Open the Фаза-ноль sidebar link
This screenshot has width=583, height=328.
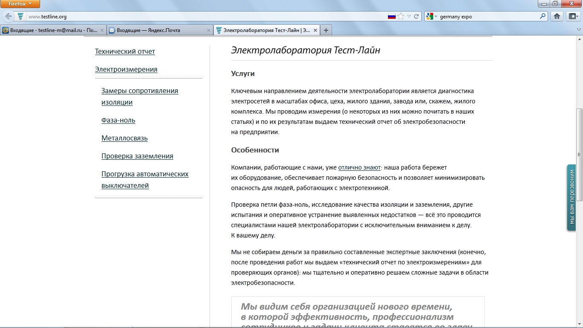click(x=118, y=120)
